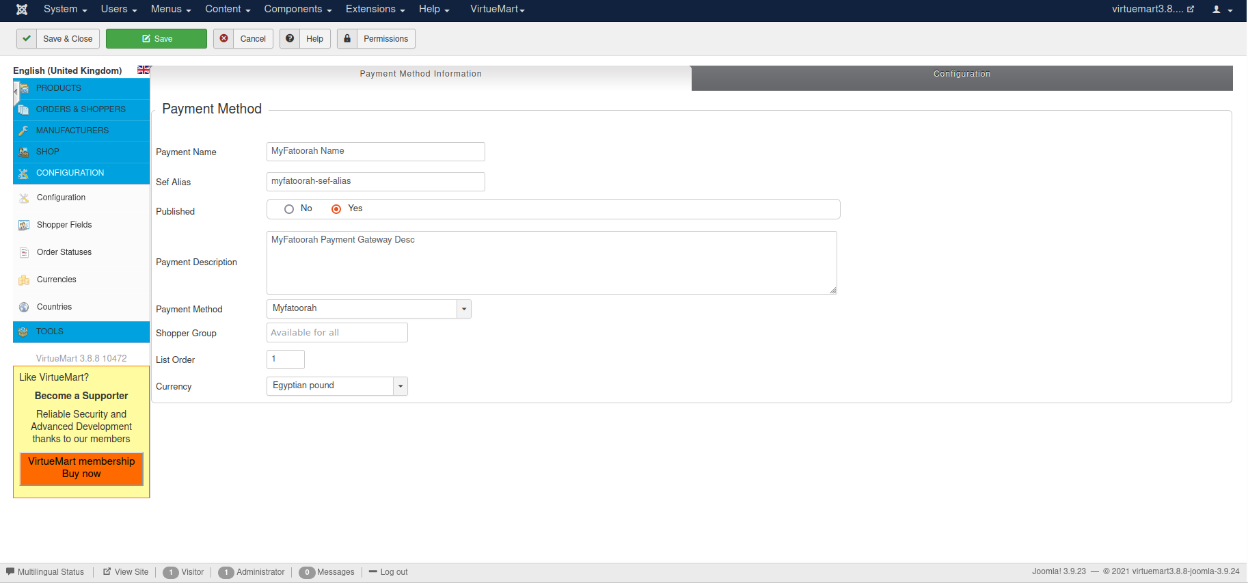Viewport: 1248px width, 583px height.
Task: Open the Users menu
Action: [x=119, y=10]
